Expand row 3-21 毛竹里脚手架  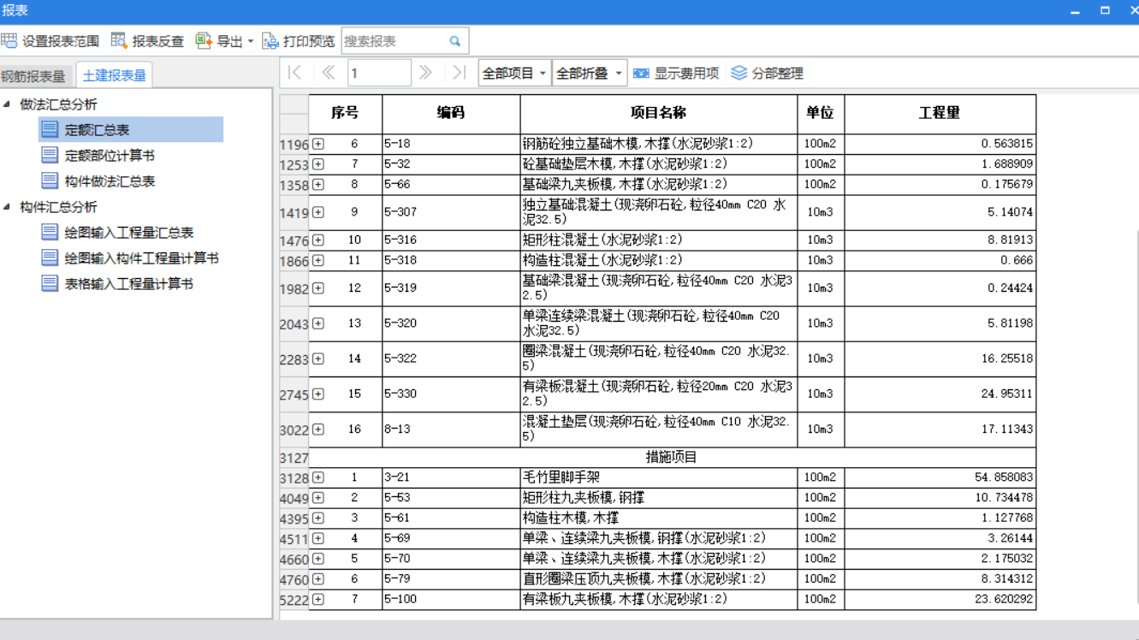[x=318, y=477]
